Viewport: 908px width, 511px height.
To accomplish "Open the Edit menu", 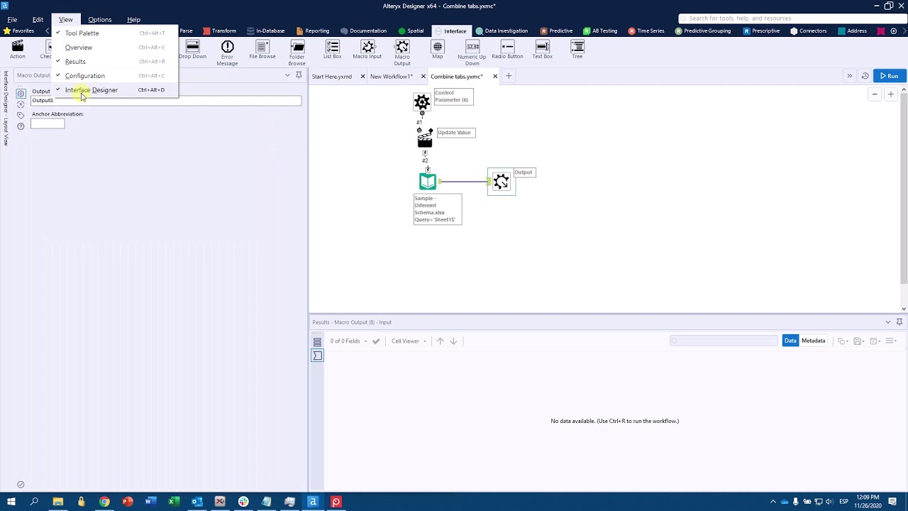I will pos(38,20).
